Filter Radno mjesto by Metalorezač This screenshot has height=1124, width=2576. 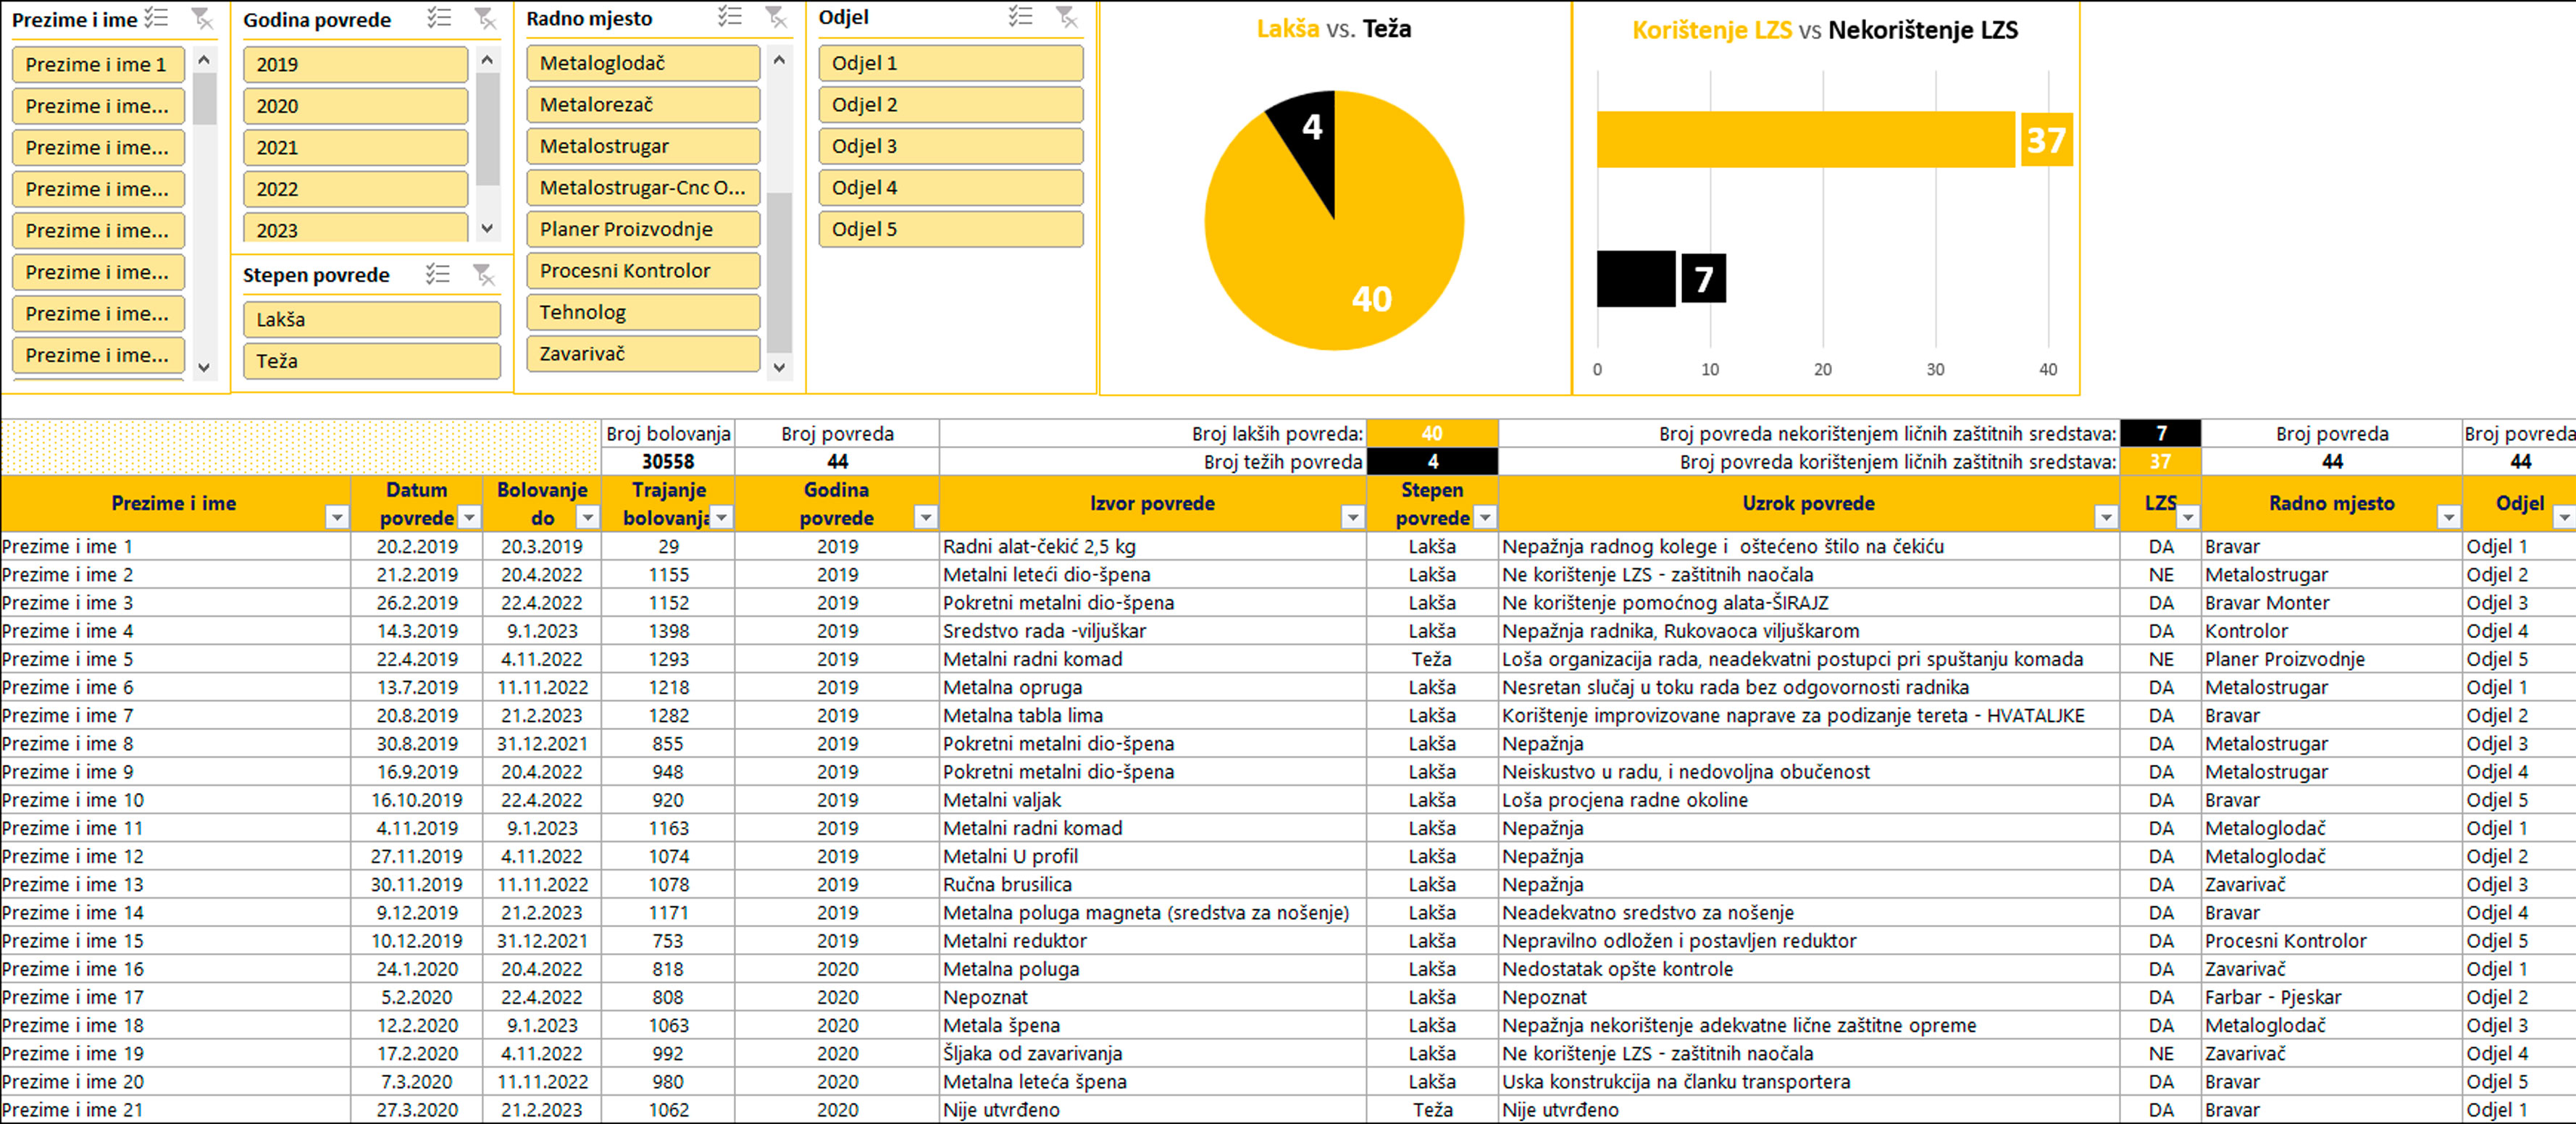tap(643, 104)
